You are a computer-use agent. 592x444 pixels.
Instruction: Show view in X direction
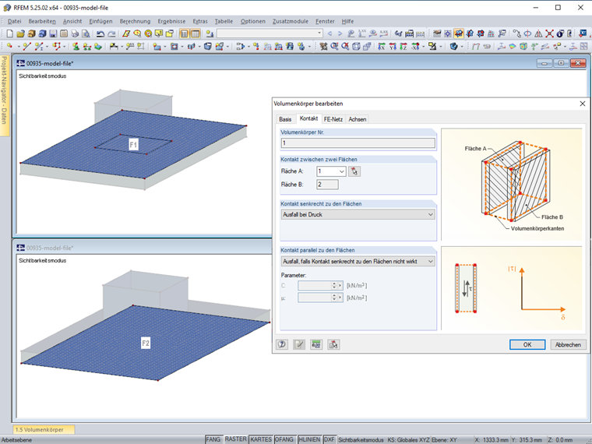[382, 47]
